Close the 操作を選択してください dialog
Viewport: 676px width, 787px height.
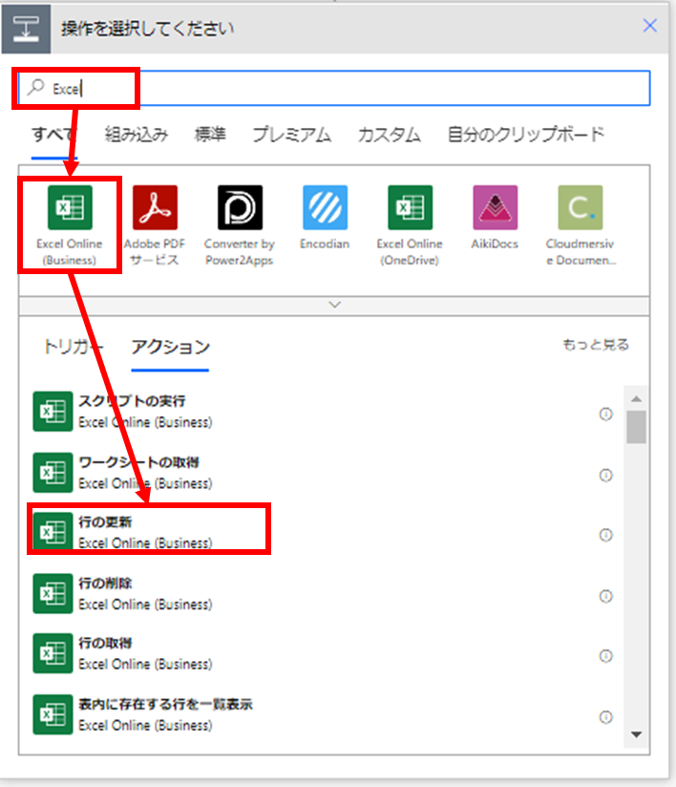649,25
